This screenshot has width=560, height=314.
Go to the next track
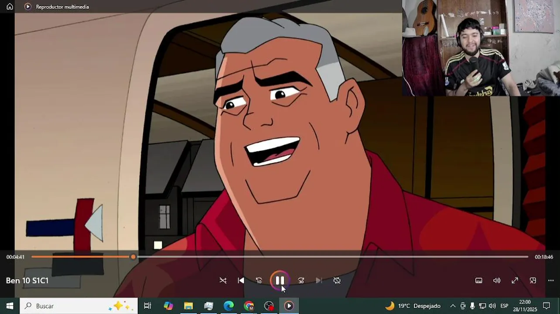pyautogui.click(x=319, y=280)
